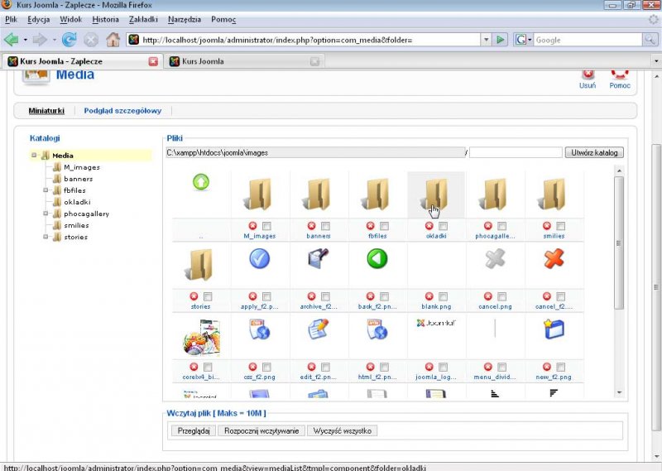
Task: Expand the fbfiles tree node
Action: click(x=46, y=190)
